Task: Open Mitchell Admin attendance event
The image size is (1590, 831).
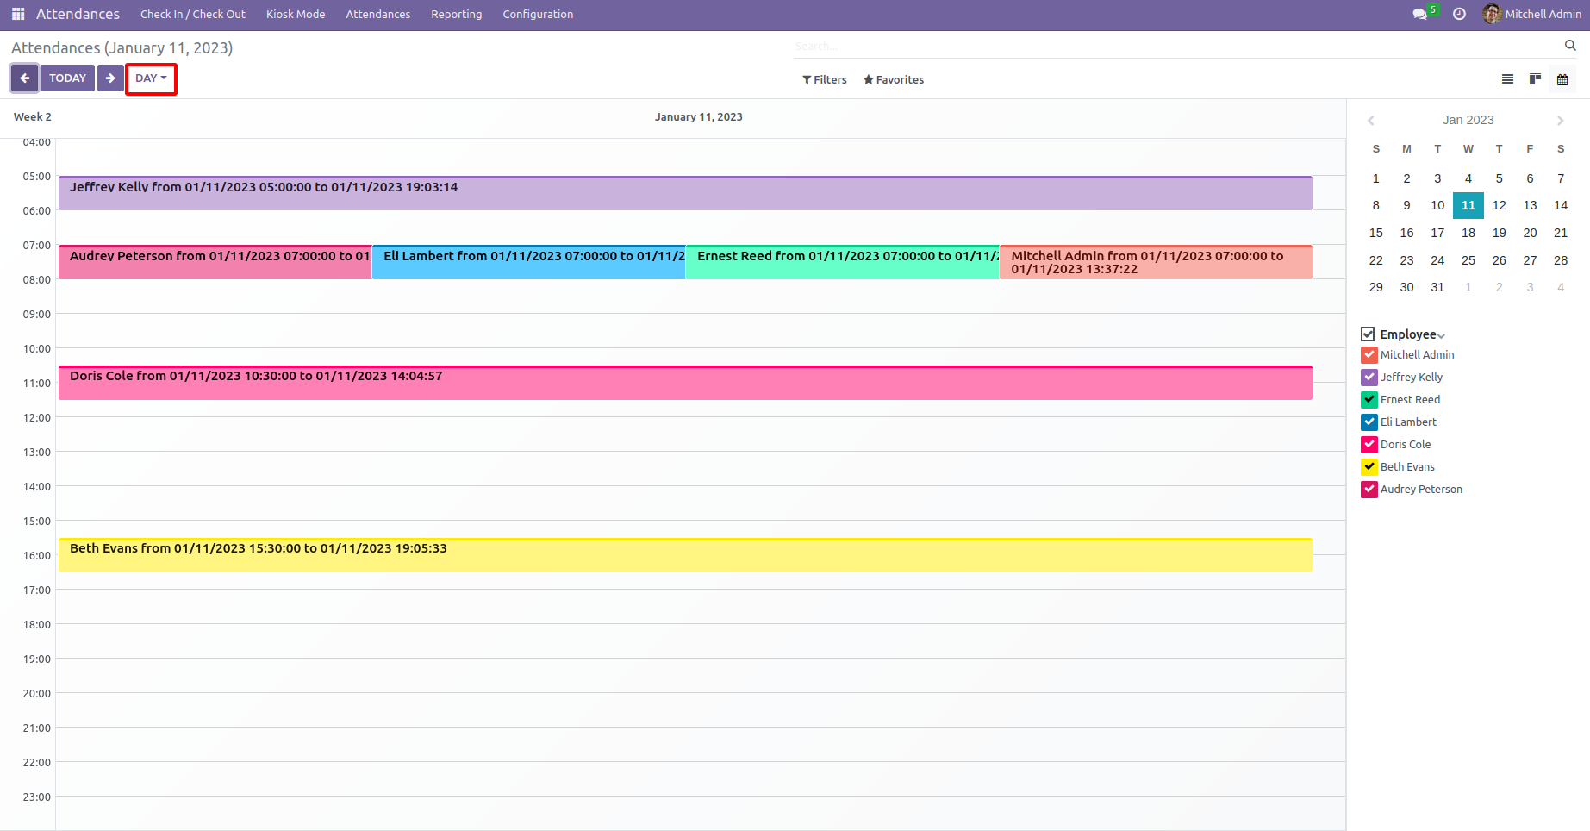Action: click(x=1156, y=262)
